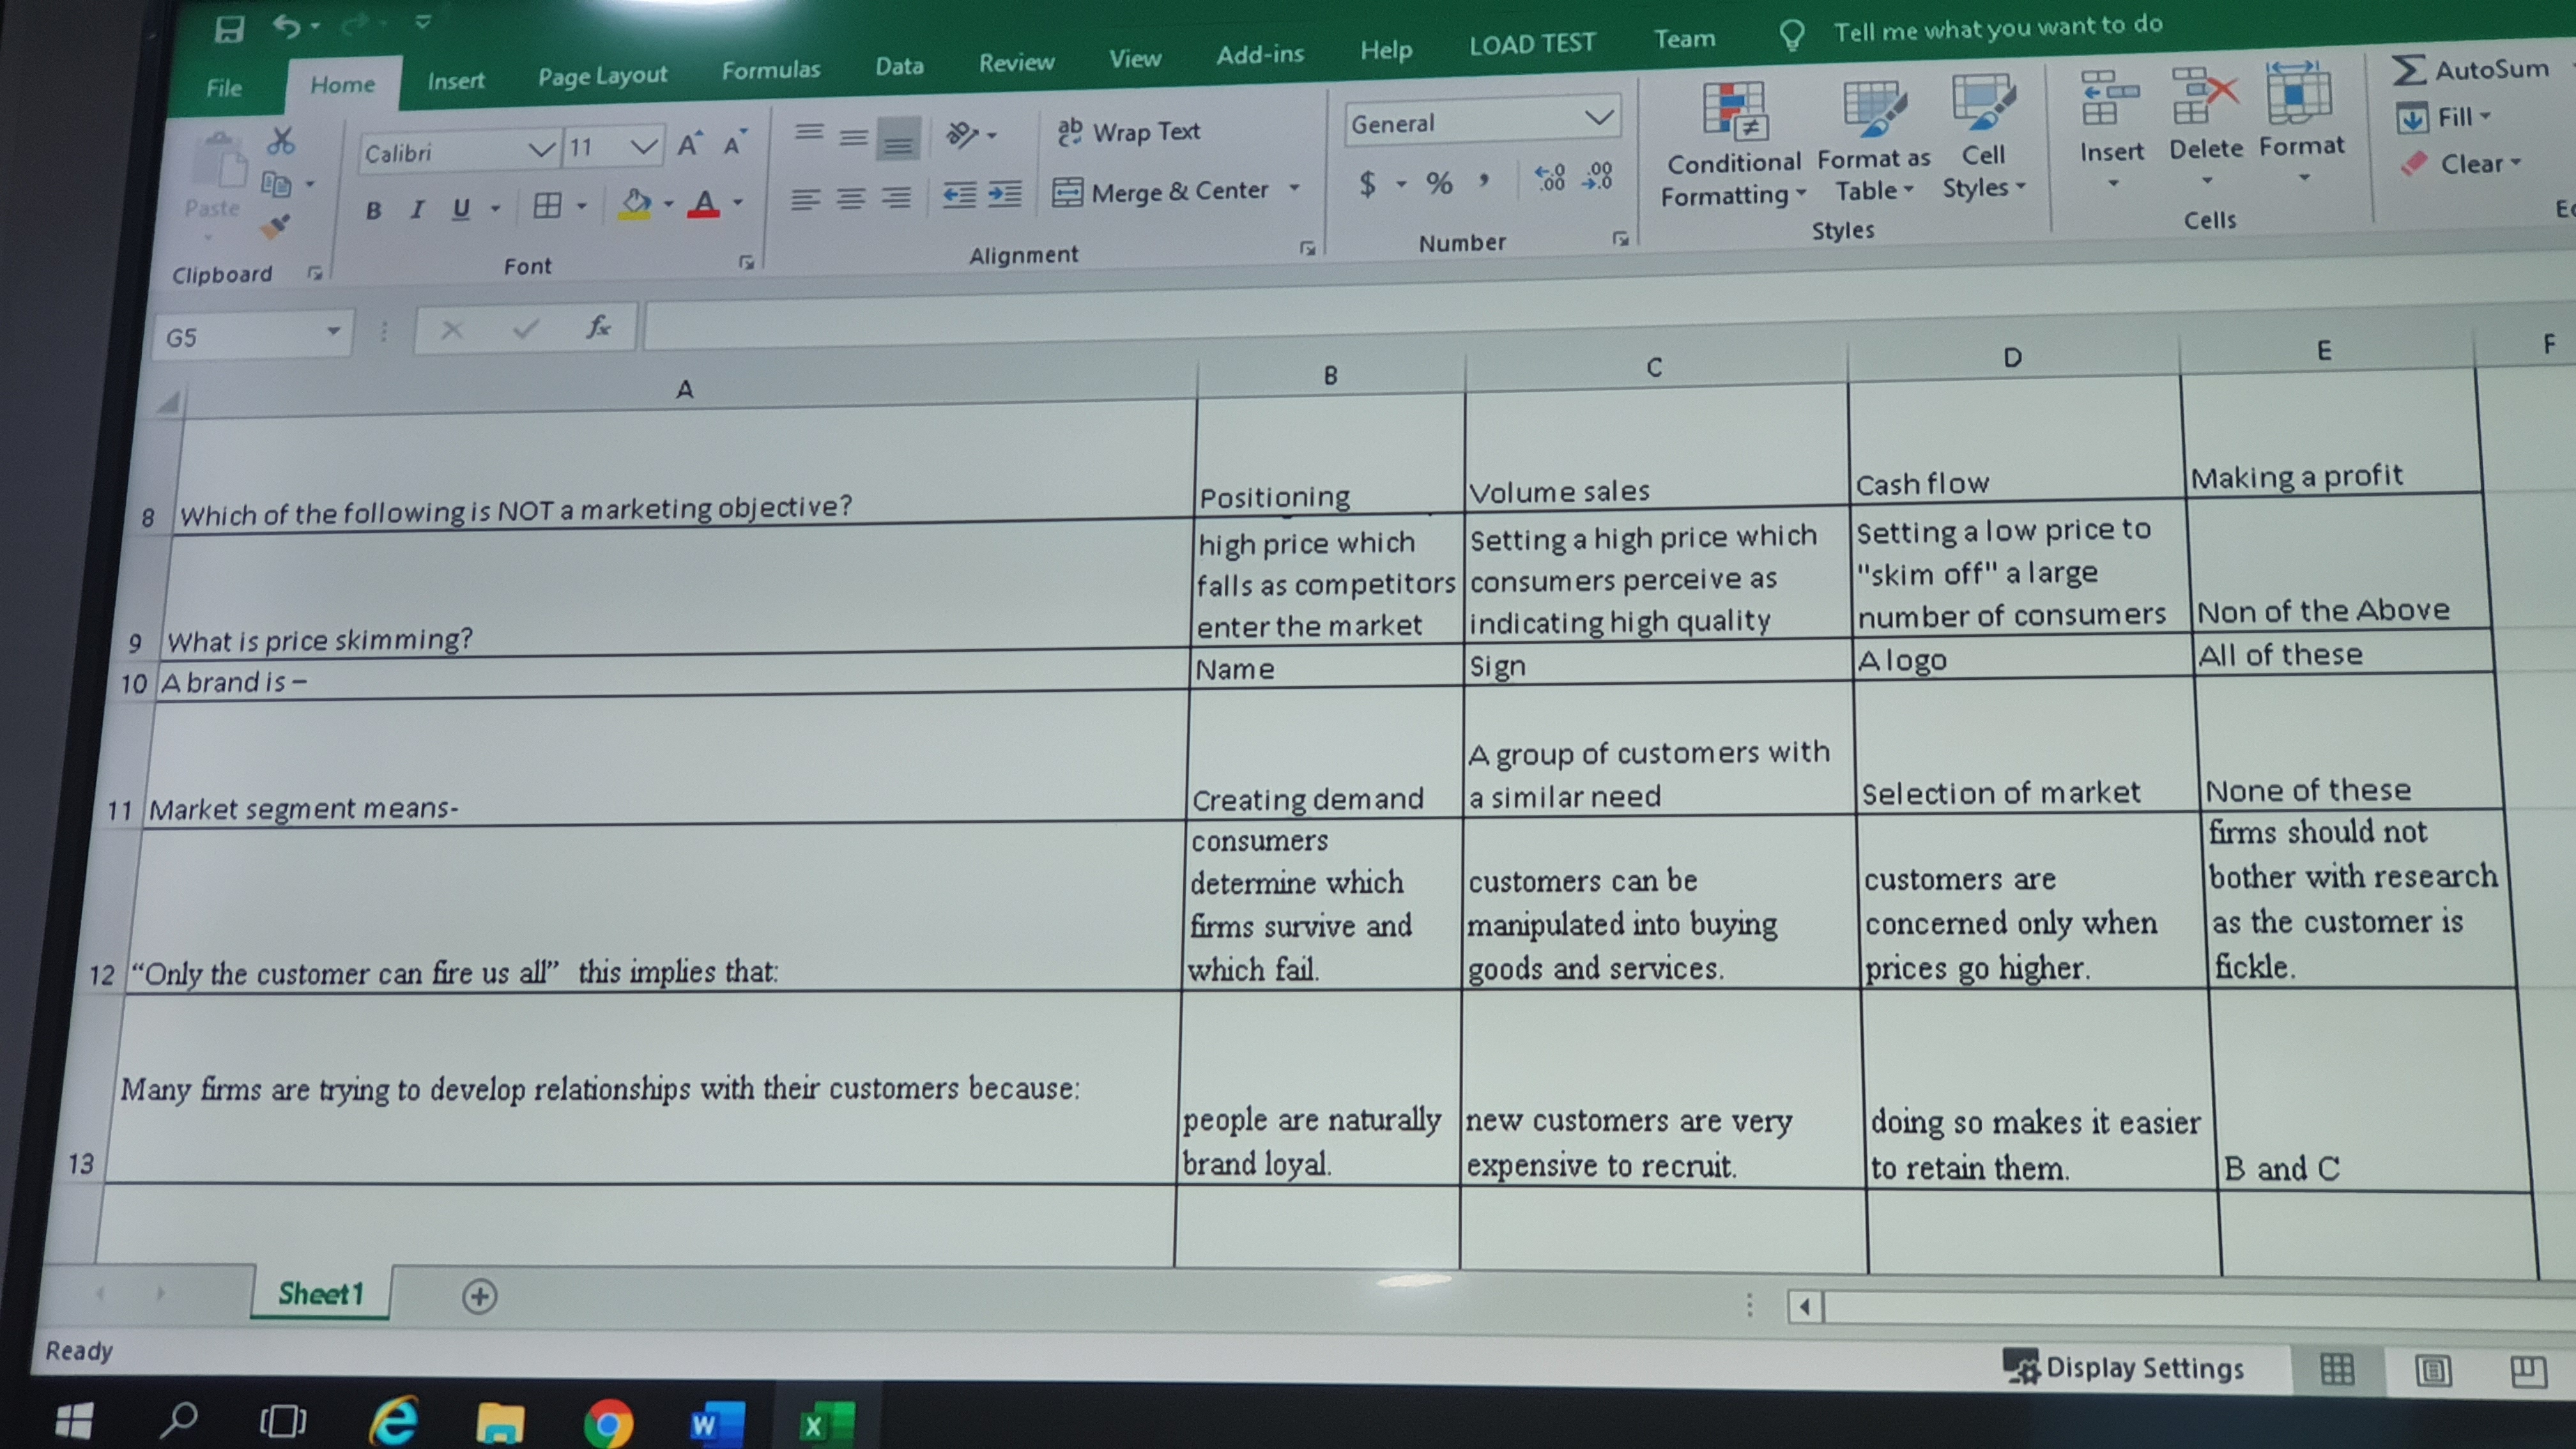Viewport: 2576px width, 1449px height.
Task: Click the Percent Style icon
Action: pos(1439,183)
